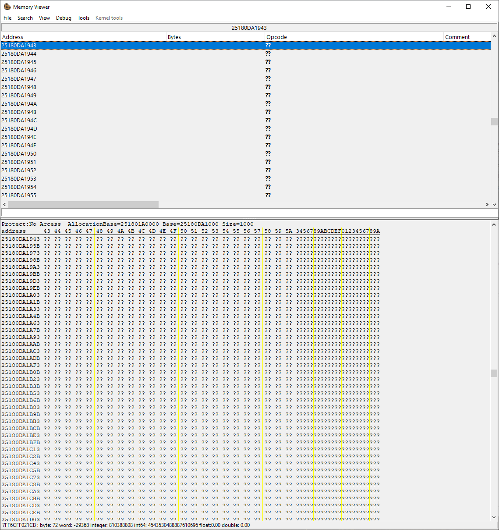499x530 pixels.
Task: Open the Tools menu
Action: click(x=83, y=18)
